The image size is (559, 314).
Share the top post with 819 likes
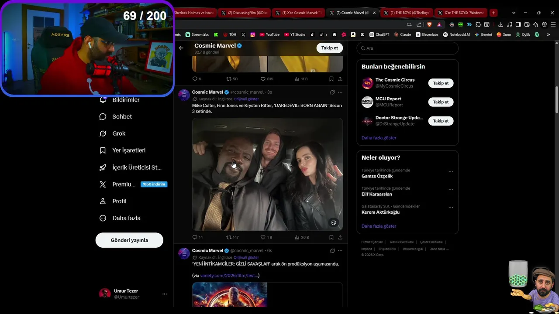click(340, 79)
